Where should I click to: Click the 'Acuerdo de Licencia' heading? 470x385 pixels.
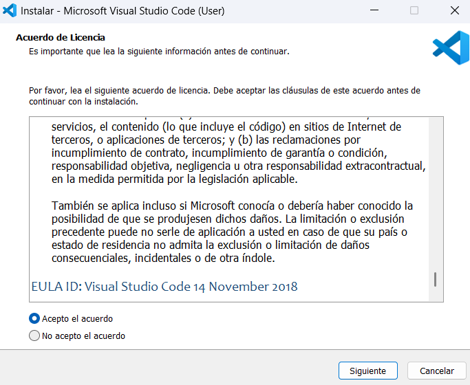[61, 37]
